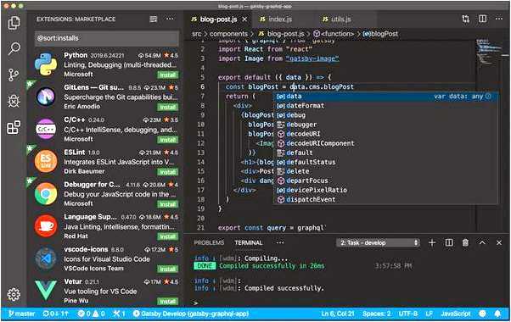Open the panel overflow ellipsis menu
This screenshot has height=322, width=511.
pyautogui.click(x=280, y=242)
